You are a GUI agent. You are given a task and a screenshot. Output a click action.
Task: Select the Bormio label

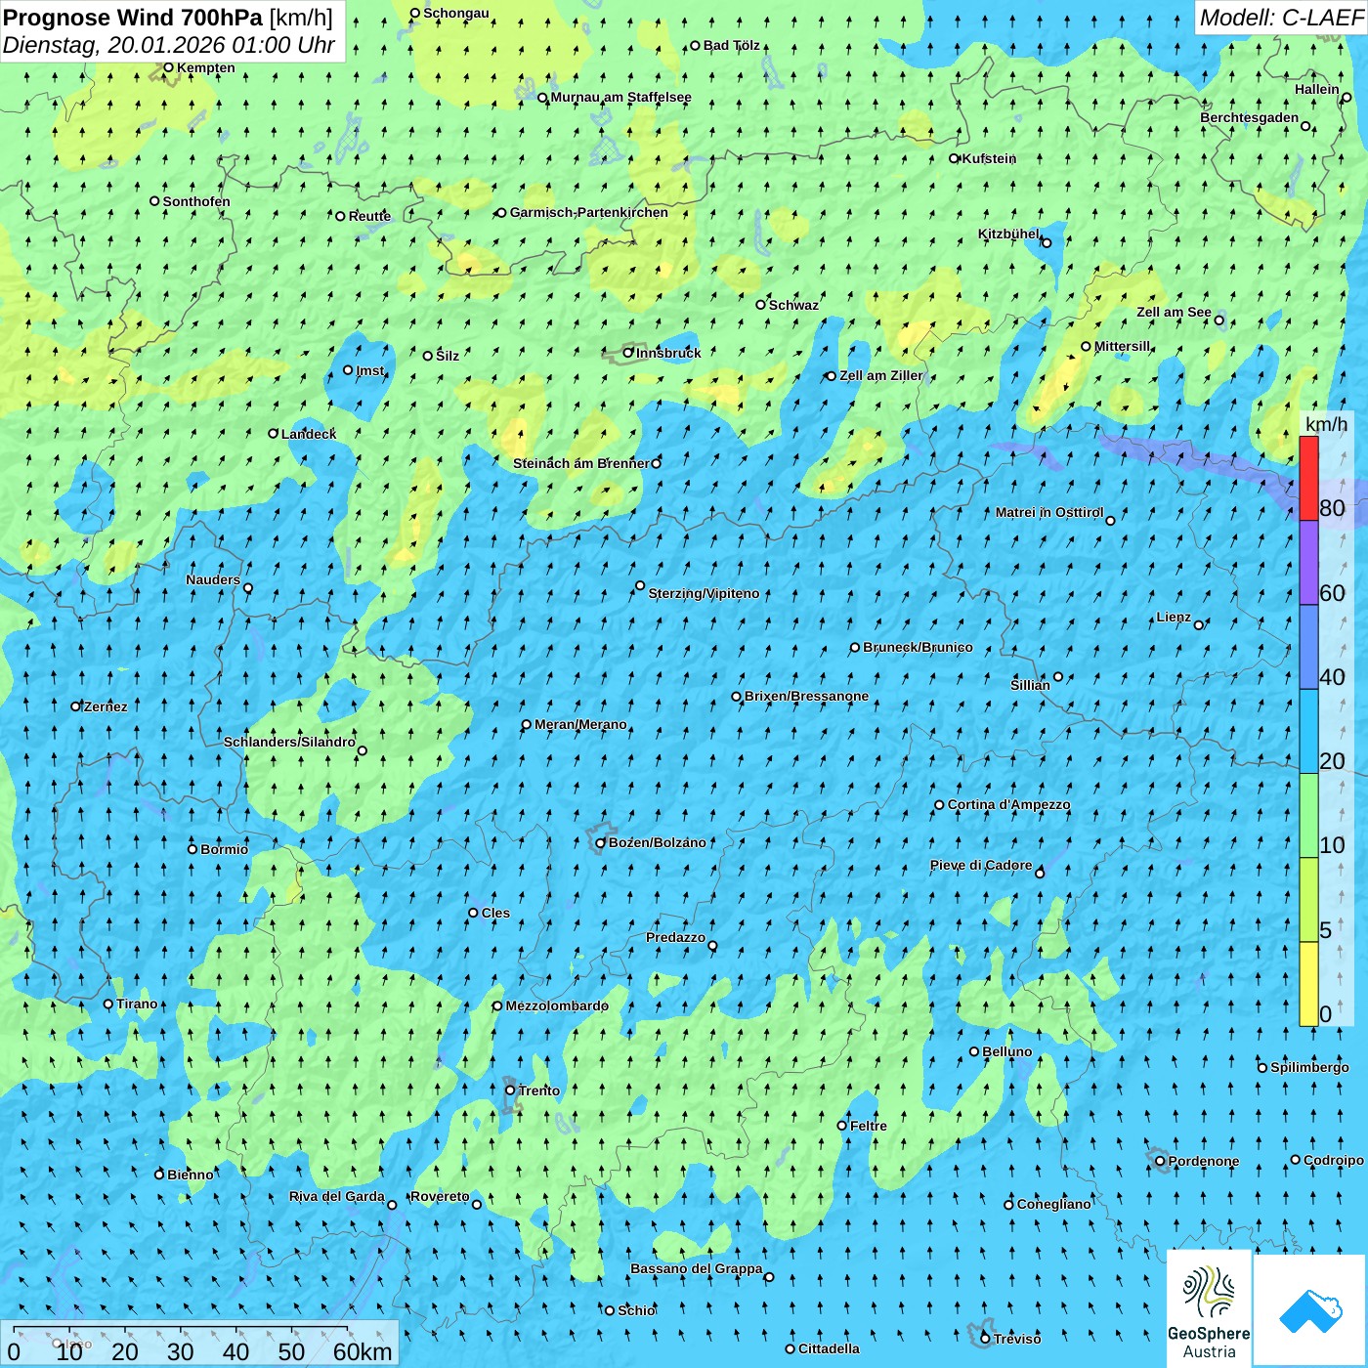tap(224, 849)
